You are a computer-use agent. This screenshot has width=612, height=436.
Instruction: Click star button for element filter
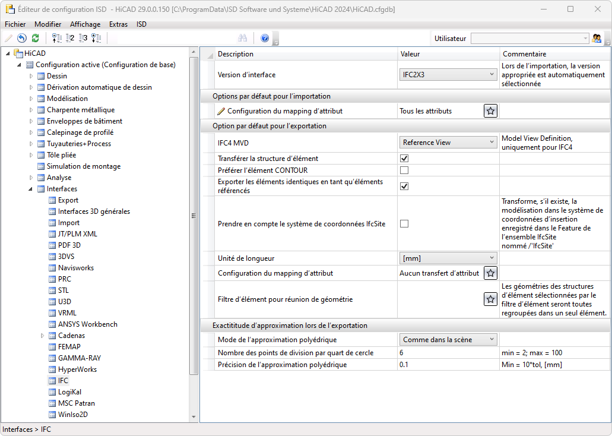(490, 299)
